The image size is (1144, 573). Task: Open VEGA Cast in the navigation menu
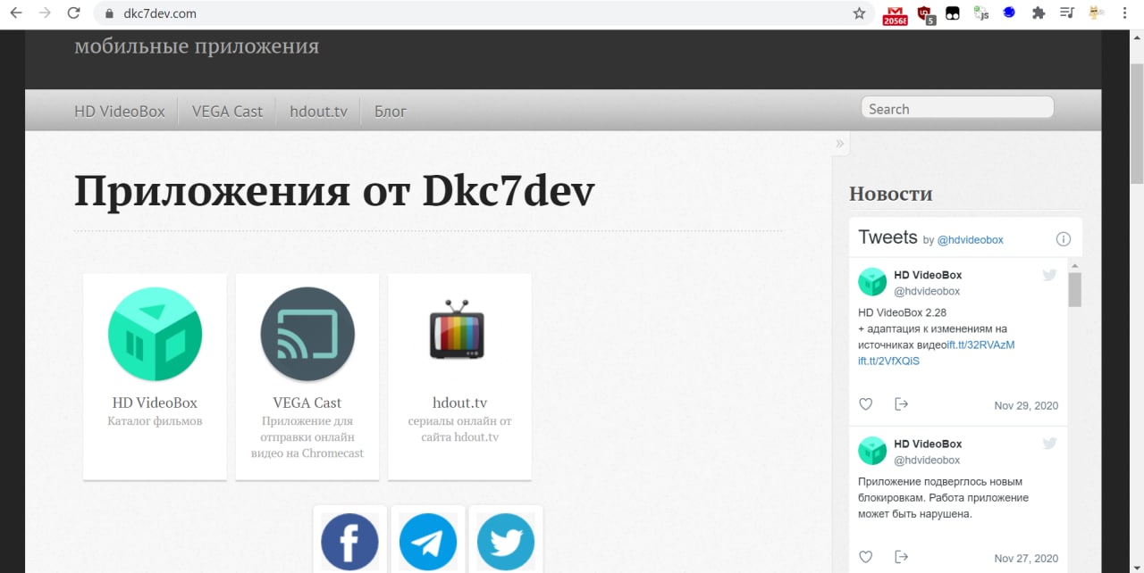click(227, 112)
